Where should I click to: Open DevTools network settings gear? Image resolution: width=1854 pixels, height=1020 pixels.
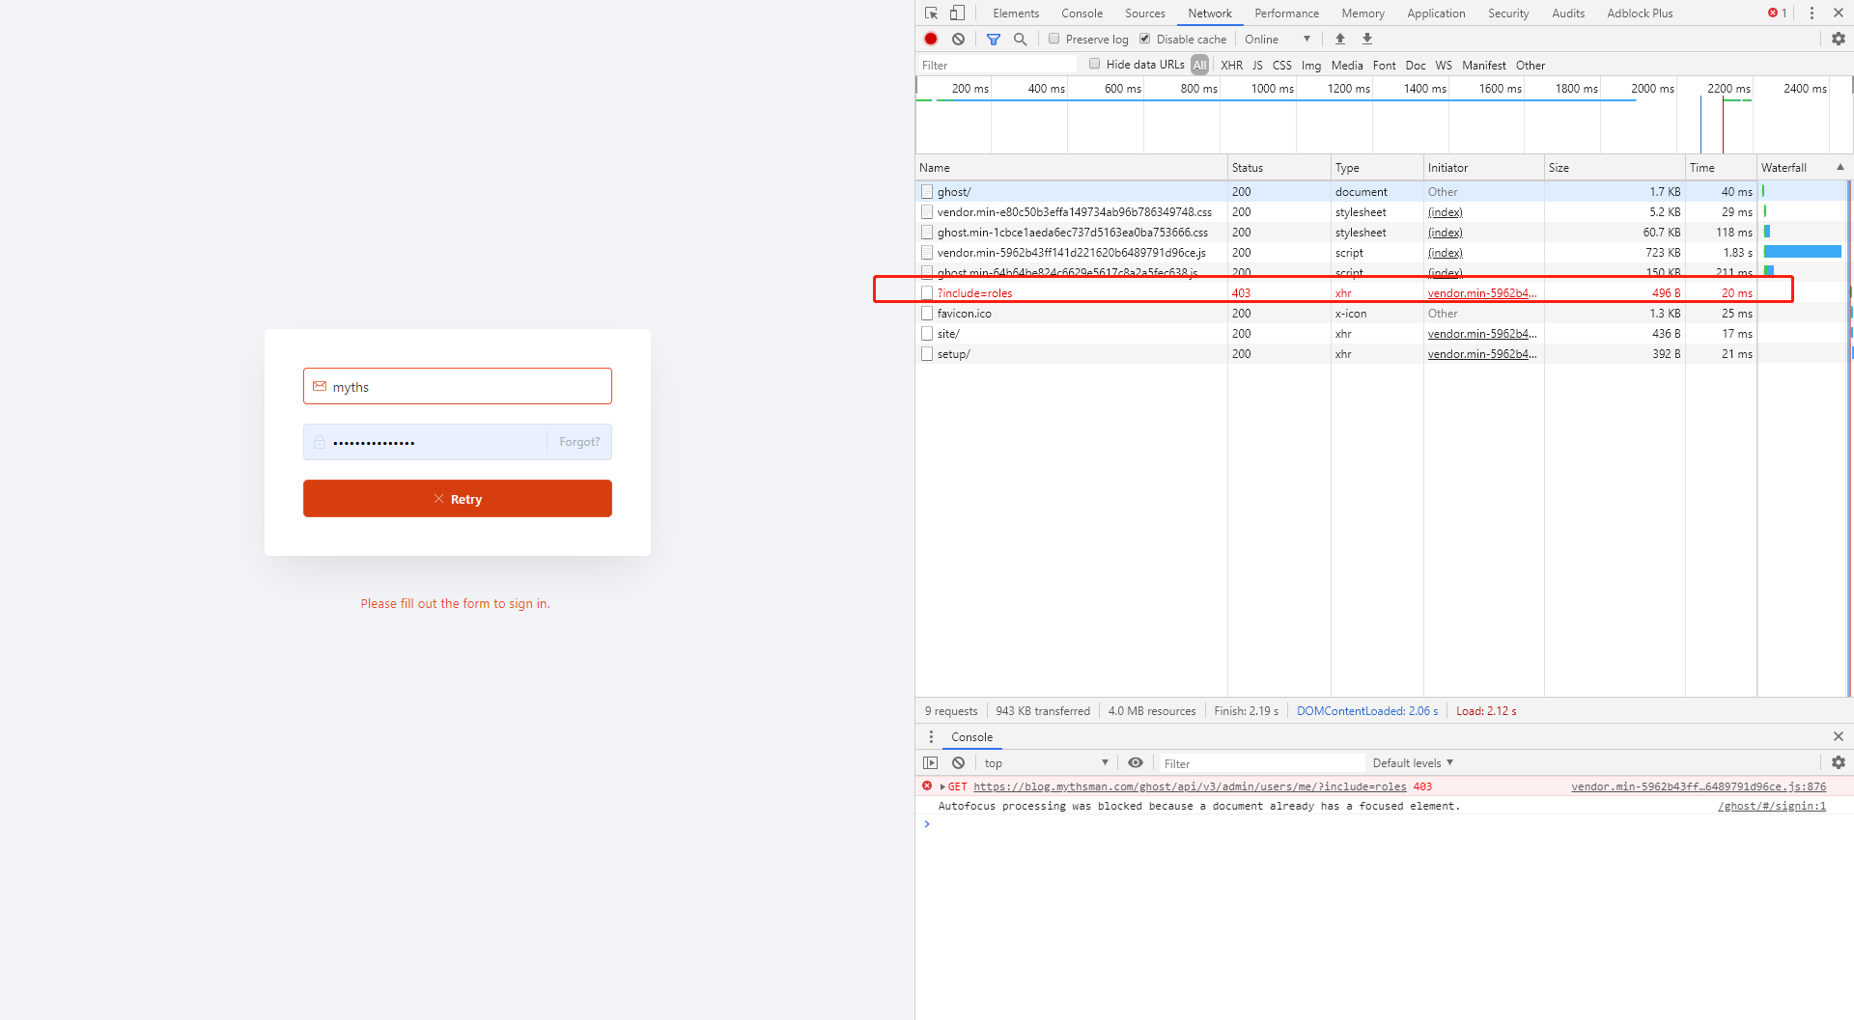[1838, 39]
